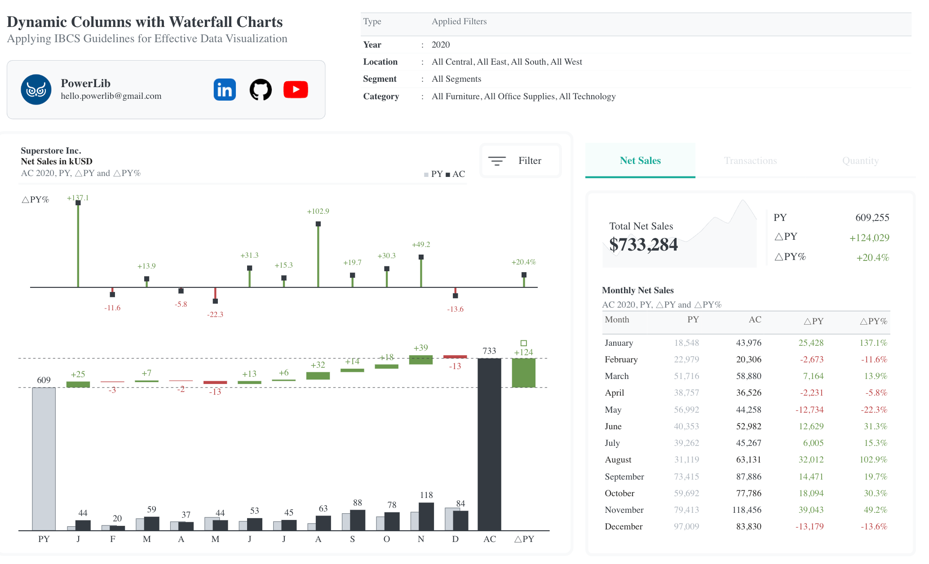Click the PY legend square marker
This screenshot has height=564, width=929.
click(426, 175)
